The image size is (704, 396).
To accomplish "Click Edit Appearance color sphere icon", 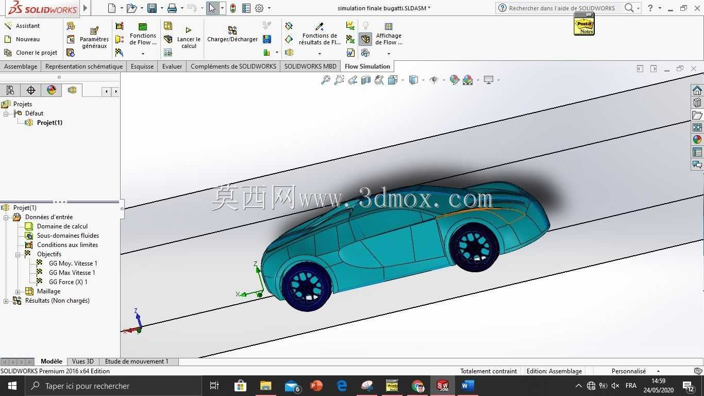I will pyautogui.click(x=455, y=80).
